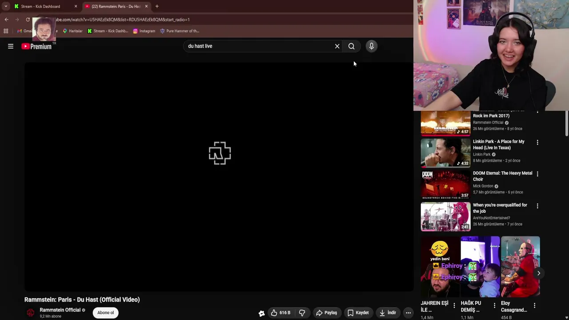Open the Stream - Kick Dashb... bookmark
The width and height of the screenshot is (569, 320).
tap(108, 31)
